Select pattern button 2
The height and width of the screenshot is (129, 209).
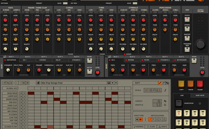pyautogui.click(x=187, y=113)
